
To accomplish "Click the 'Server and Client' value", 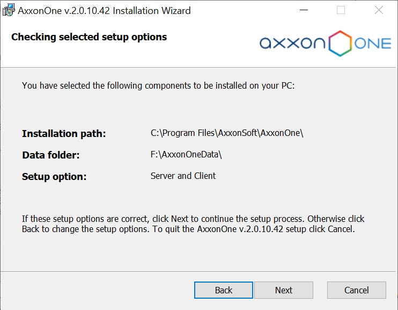I will click(x=183, y=176).
